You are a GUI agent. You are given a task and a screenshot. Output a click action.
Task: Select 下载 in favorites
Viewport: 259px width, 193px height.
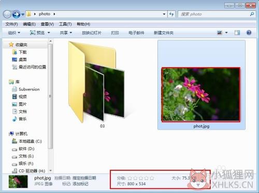[x=23, y=52]
